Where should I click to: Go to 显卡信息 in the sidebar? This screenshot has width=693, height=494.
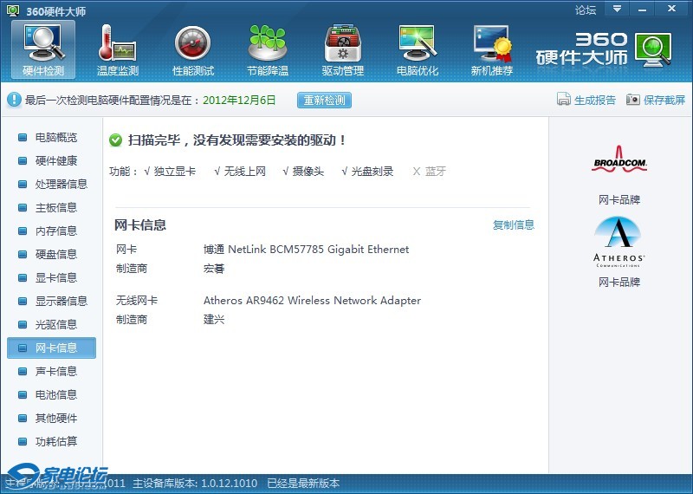(55, 278)
